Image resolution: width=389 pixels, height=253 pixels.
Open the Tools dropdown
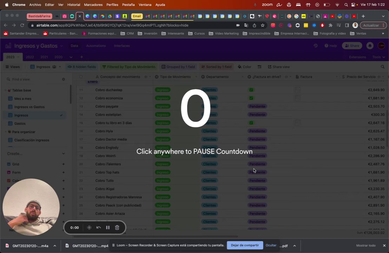[378, 57]
